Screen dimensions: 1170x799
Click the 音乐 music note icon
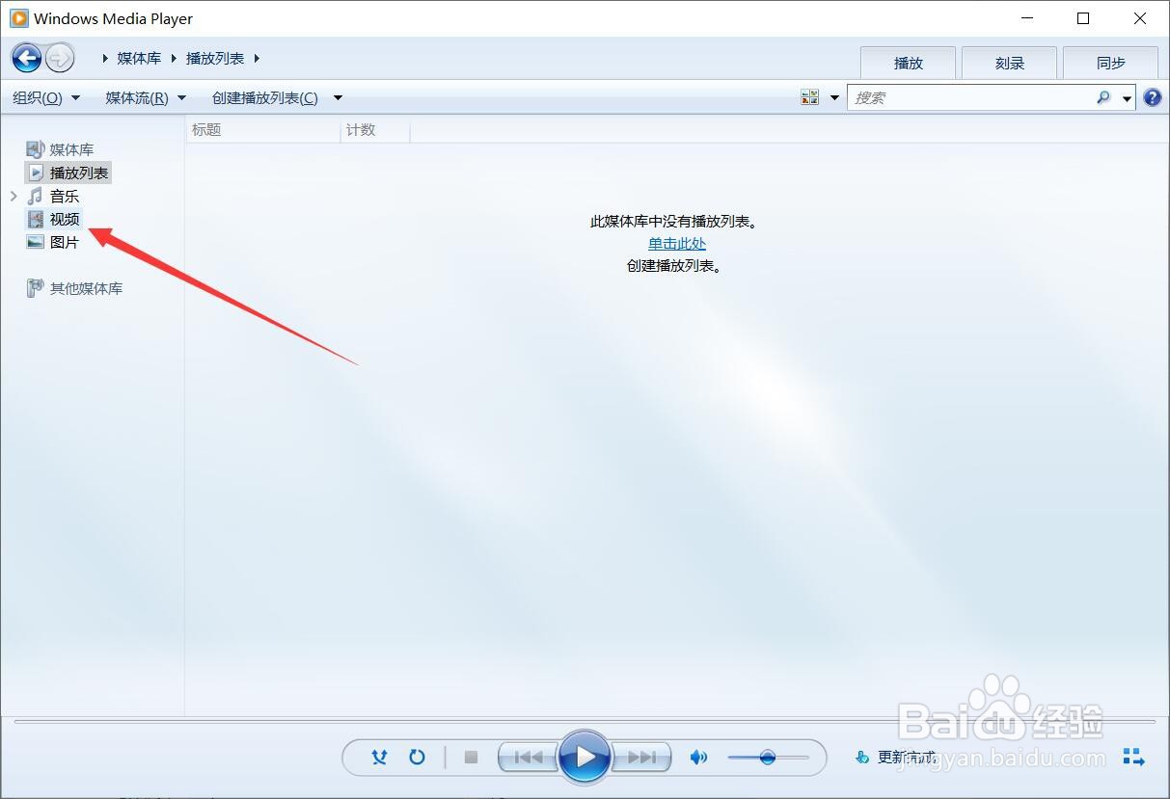click(36, 196)
